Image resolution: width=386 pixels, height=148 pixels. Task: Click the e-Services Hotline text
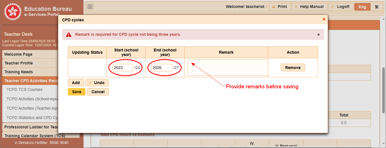tap(42, 143)
